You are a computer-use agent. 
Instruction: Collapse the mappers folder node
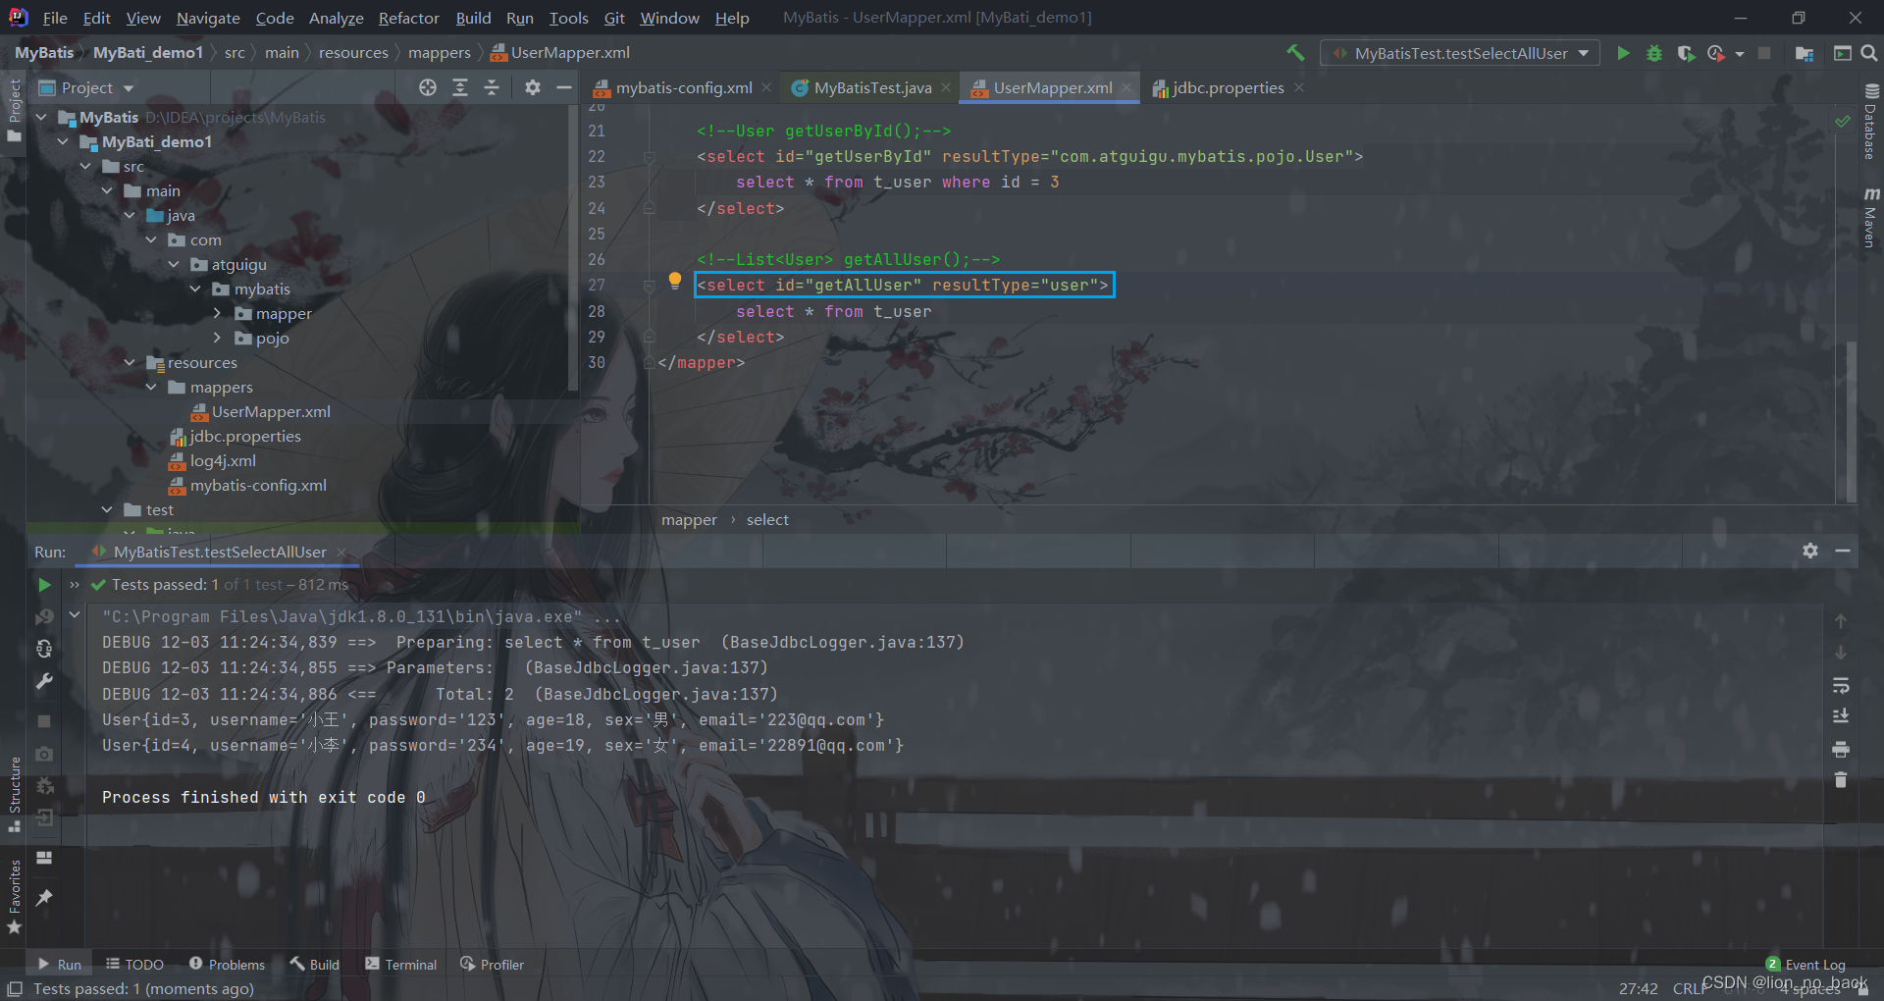(x=151, y=387)
